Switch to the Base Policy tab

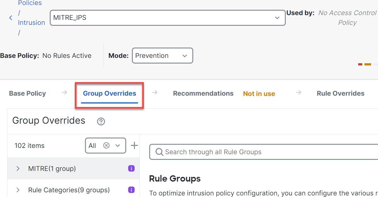click(27, 93)
